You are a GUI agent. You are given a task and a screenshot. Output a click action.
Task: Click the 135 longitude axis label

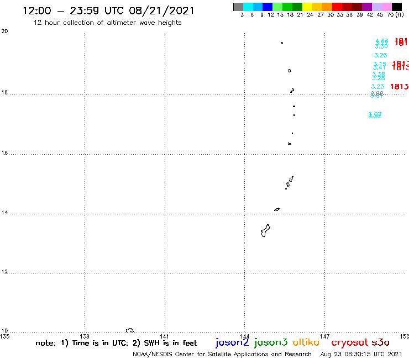(4, 336)
